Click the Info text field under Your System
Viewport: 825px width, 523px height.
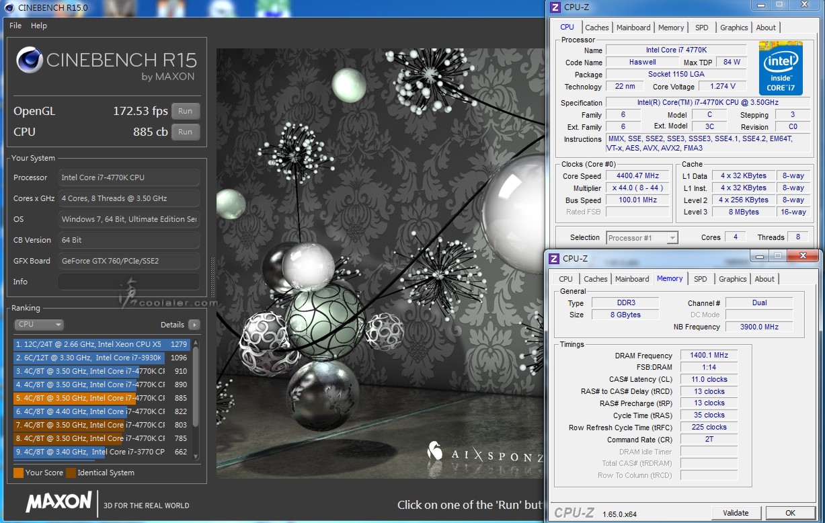[x=129, y=282]
